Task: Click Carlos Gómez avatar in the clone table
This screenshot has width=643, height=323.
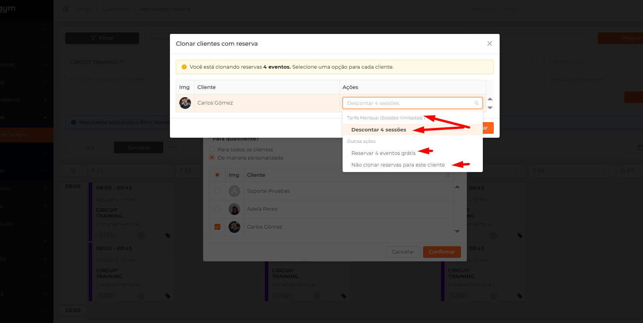Action: tap(185, 103)
